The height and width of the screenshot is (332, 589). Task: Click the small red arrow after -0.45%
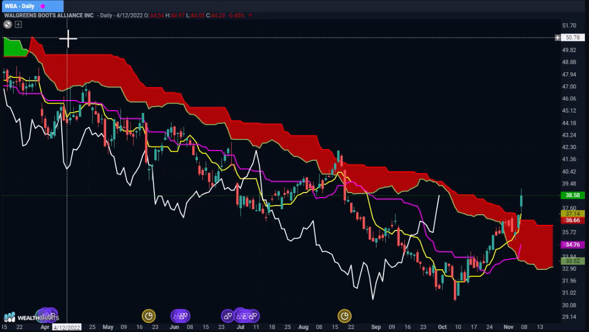click(250, 15)
